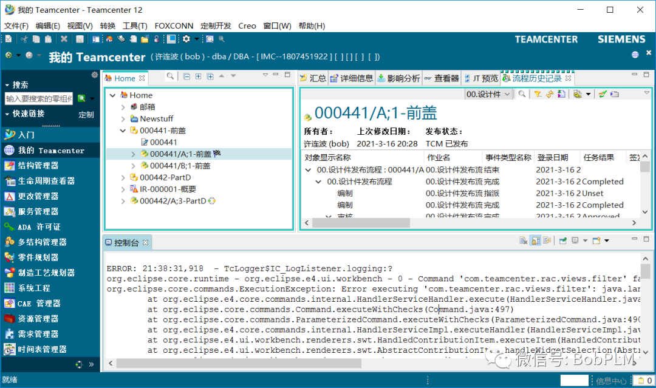The height and width of the screenshot is (388, 656).
Task: Click the process history horizontal scrollbar thumb
Action: [x=361, y=223]
